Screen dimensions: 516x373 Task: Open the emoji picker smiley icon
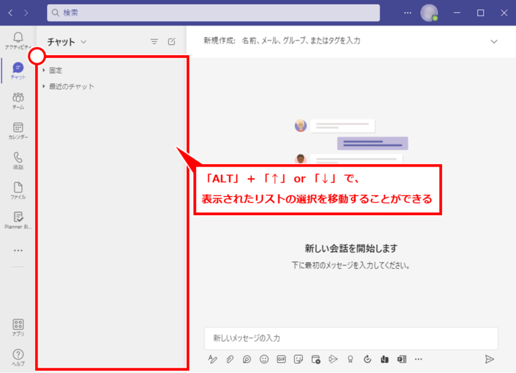264,359
